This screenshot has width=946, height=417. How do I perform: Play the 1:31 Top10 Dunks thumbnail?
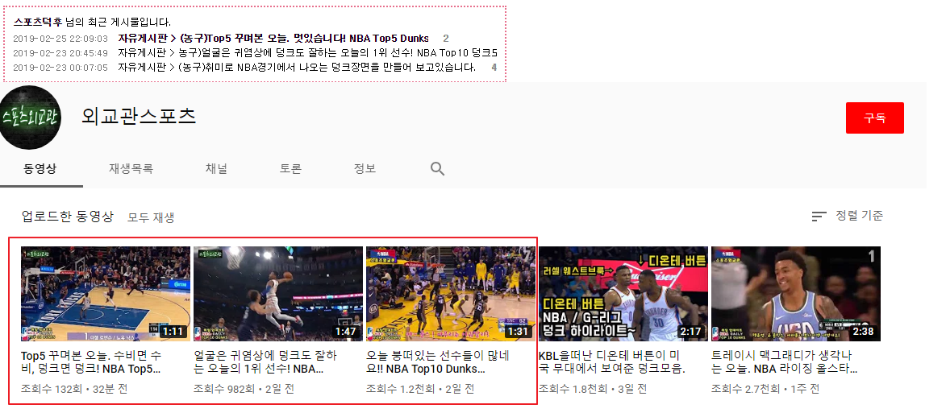(x=450, y=294)
